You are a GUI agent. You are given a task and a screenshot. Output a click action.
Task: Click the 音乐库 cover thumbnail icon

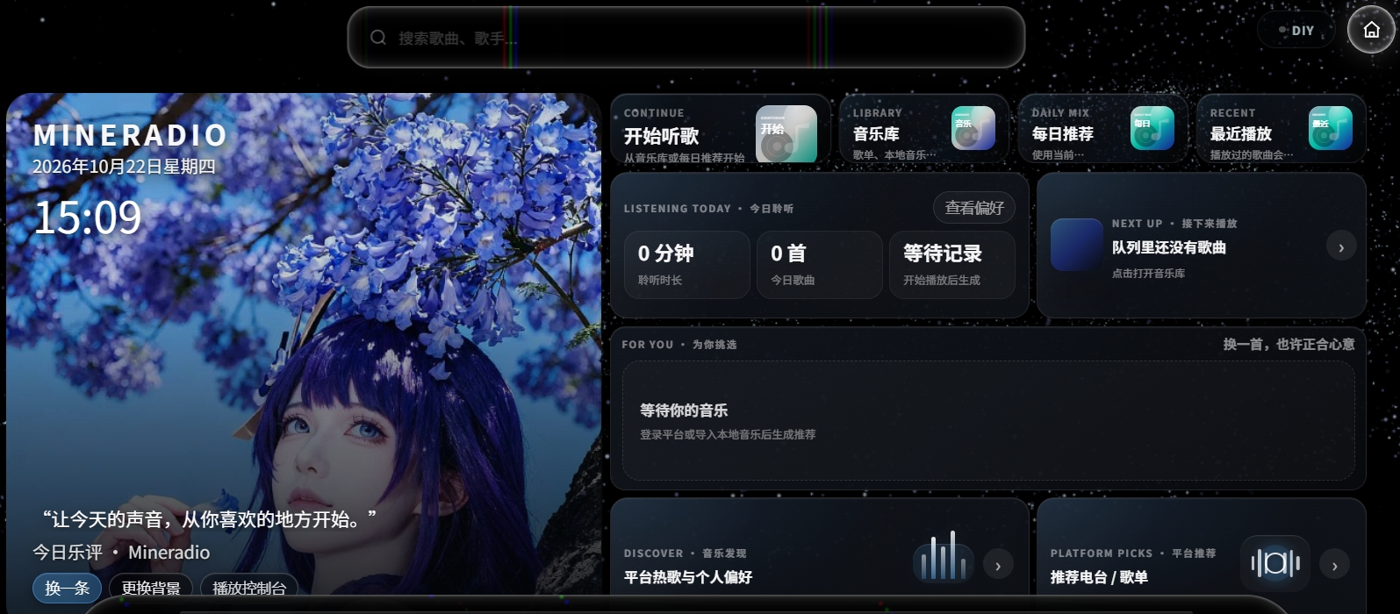coord(973,128)
